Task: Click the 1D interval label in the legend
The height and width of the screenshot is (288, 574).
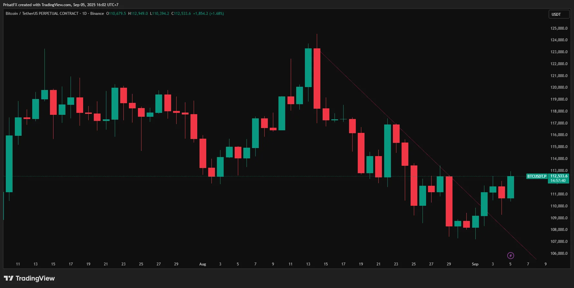Action: pos(84,14)
